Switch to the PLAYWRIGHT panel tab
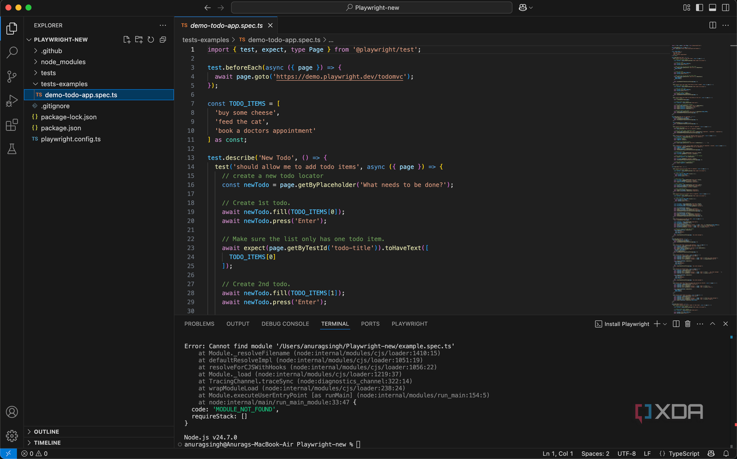The height and width of the screenshot is (459, 737). tap(409, 324)
